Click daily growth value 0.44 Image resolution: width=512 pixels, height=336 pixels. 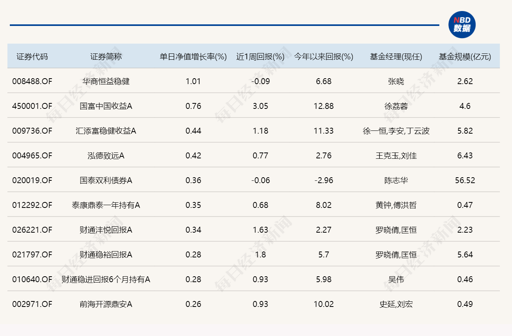click(193, 131)
